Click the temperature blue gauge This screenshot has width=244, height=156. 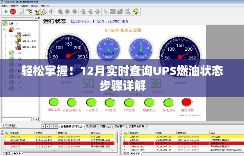(141, 50)
